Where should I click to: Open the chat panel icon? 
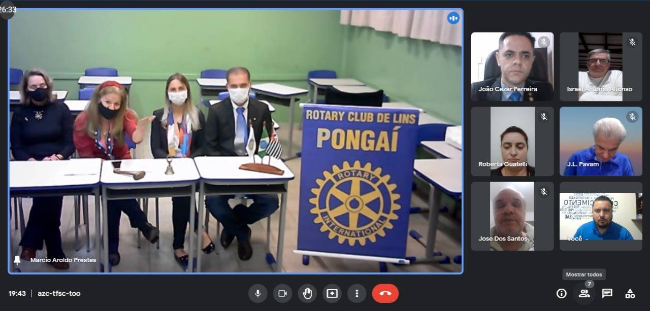(607, 293)
